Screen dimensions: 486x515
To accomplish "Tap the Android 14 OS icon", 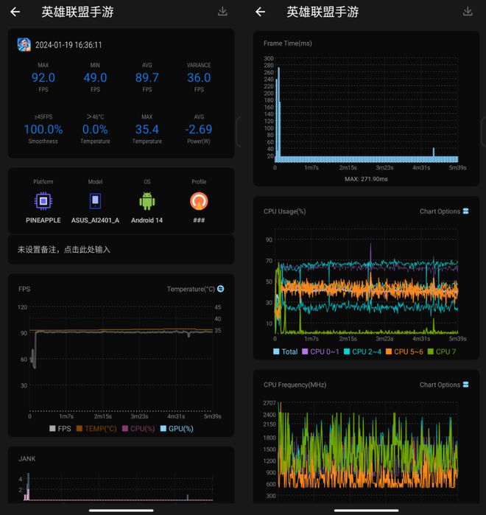I will (x=147, y=201).
